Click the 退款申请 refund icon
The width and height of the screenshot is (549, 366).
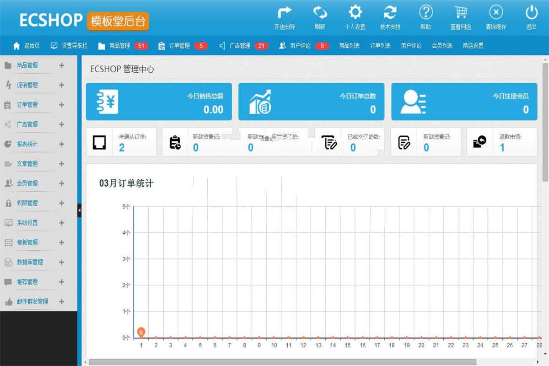(x=479, y=142)
